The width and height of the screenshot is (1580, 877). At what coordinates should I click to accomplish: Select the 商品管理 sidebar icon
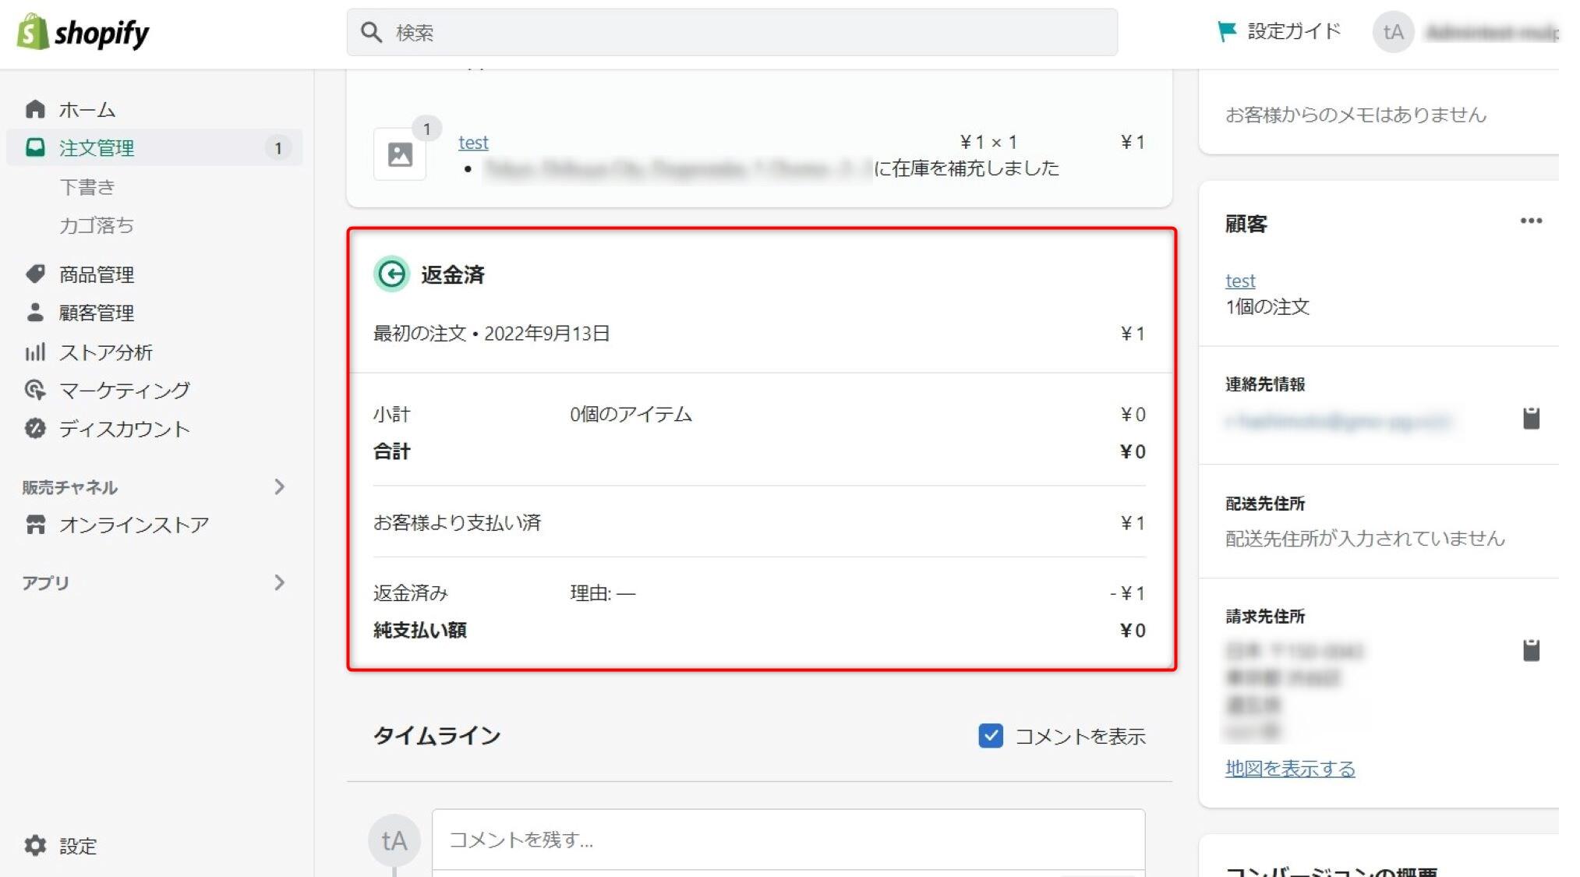(35, 274)
